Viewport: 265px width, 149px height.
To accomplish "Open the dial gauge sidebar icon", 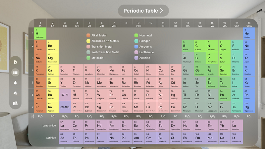I will click(15, 93).
